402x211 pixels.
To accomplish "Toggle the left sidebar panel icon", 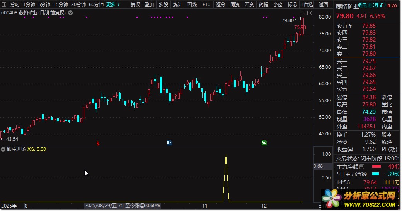I will pos(4,5).
